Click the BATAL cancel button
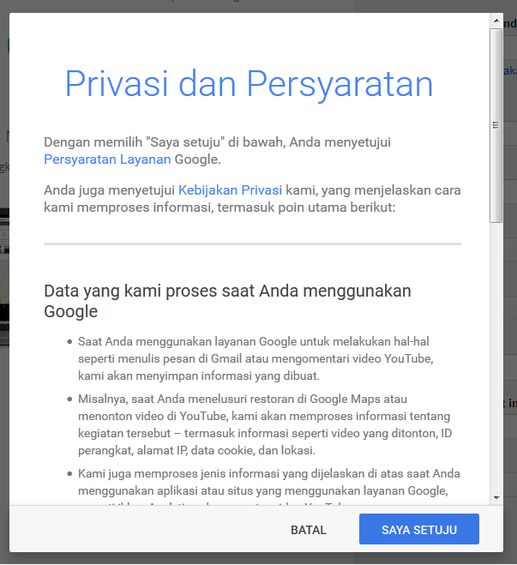The image size is (517, 565). point(309,530)
